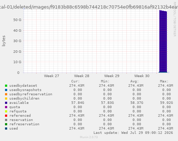Click the refreservation dark green swatch

(x=6, y=124)
